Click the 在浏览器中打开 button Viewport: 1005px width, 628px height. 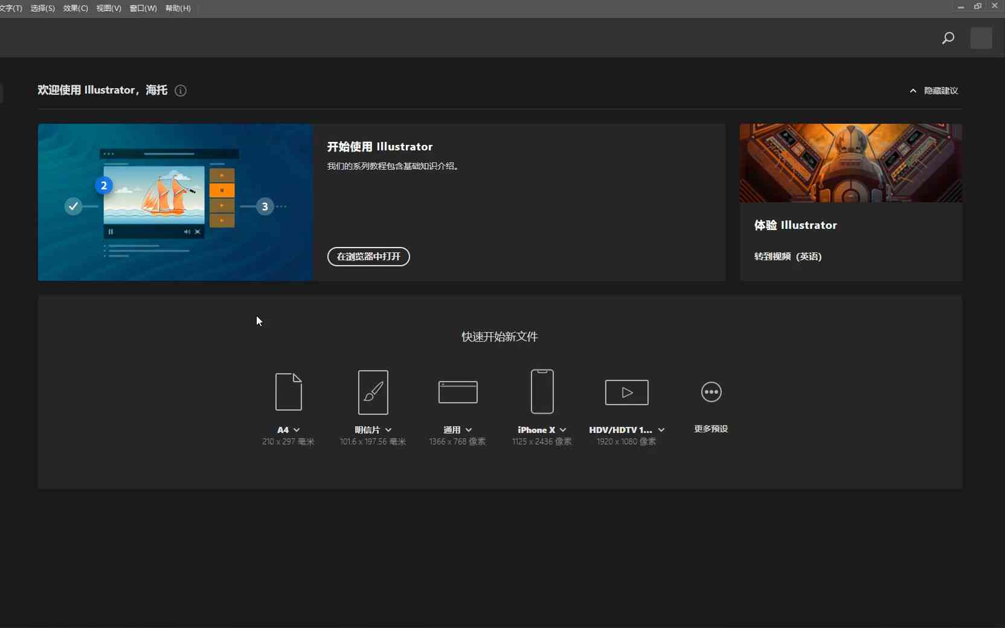pyautogui.click(x=368, y=257)
